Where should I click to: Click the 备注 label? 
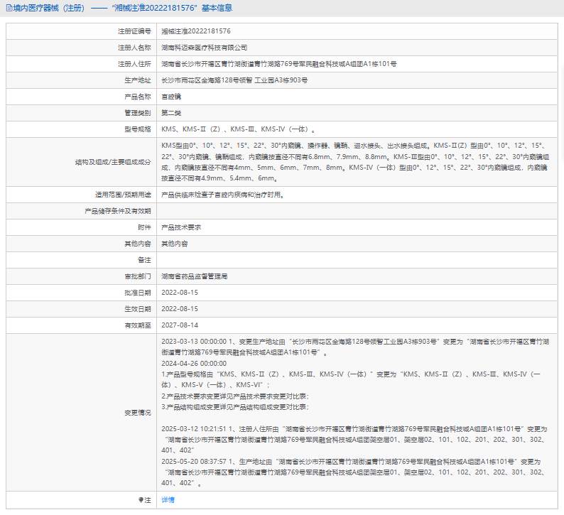tap(144, 260)
